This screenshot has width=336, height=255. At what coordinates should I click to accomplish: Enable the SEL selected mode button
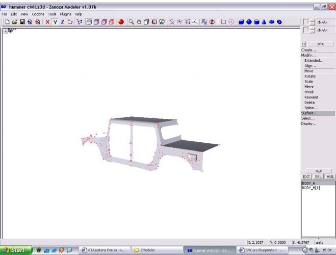coord(318,176)
